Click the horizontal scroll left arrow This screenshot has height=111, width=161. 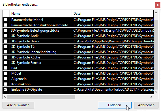click(x=5, y=97)
